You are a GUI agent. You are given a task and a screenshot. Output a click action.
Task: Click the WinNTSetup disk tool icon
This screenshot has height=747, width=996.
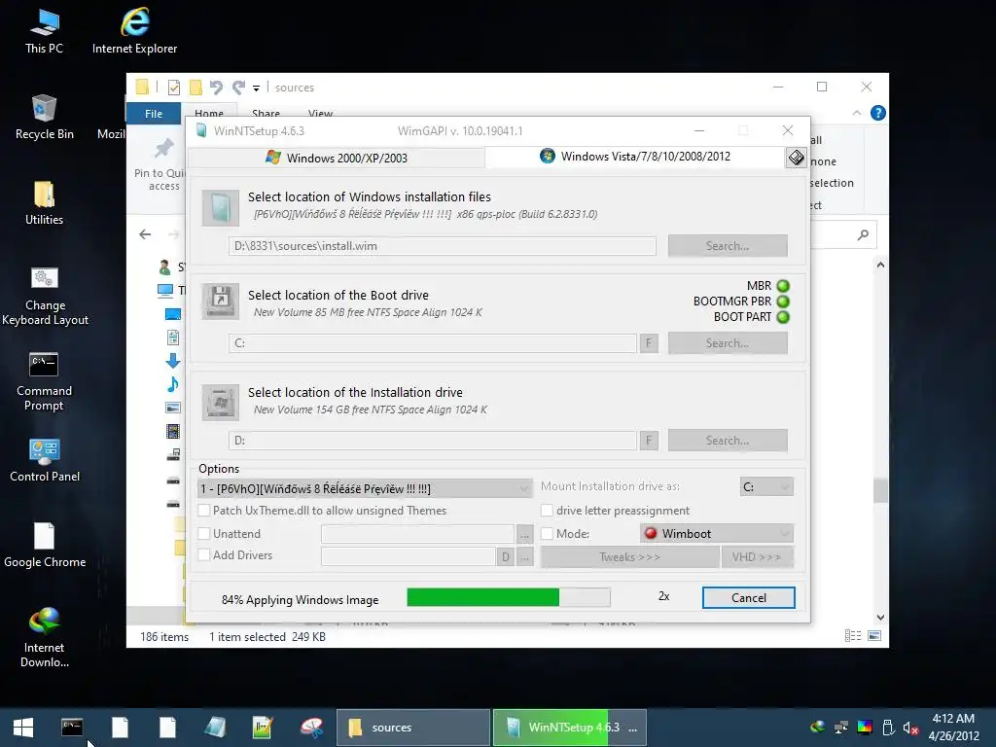point(796,158)
